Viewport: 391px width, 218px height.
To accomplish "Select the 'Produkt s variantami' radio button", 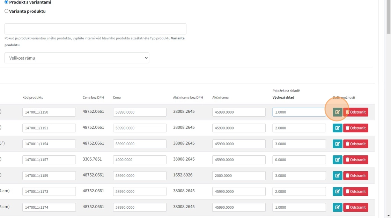I will click(x=6, y=2).
